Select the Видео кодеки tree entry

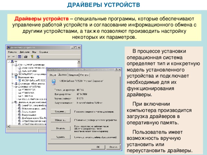pyautogui.click(x=29, y=115)
